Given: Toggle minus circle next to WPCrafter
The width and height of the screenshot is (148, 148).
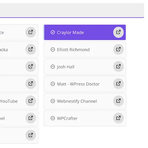Looking at the screenshot, I should (53, 118).
